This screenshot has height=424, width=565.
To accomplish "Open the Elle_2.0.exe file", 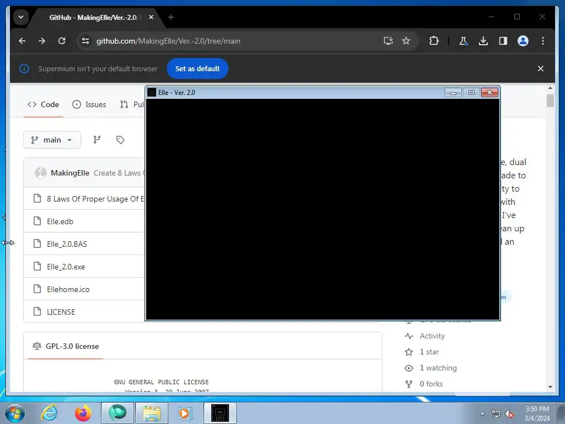I will click(x=66, y=267).
